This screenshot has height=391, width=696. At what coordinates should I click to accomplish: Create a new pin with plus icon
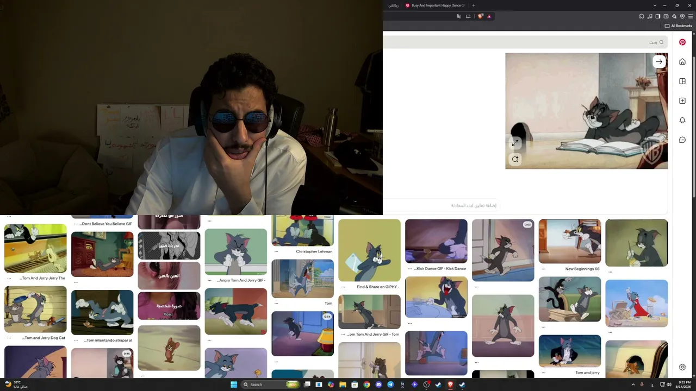click(x=682, y=101)
